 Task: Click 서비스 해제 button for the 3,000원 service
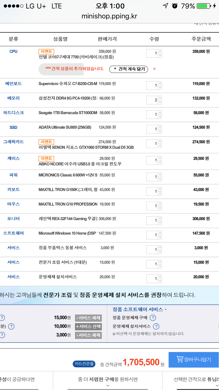[x=88, y=335]
